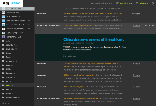
Task: Digg the China ivory article thumbs-up icon
Action: [146, 25]
